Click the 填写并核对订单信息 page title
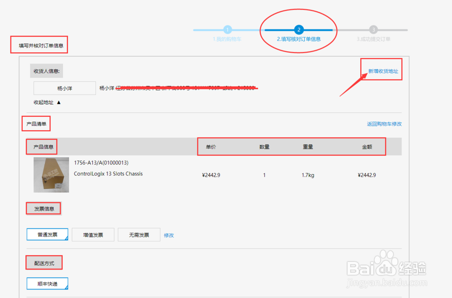The image size is (452, 298). [x=41, y=45]
